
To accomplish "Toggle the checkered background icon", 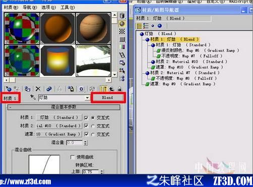I will (122, 32).
